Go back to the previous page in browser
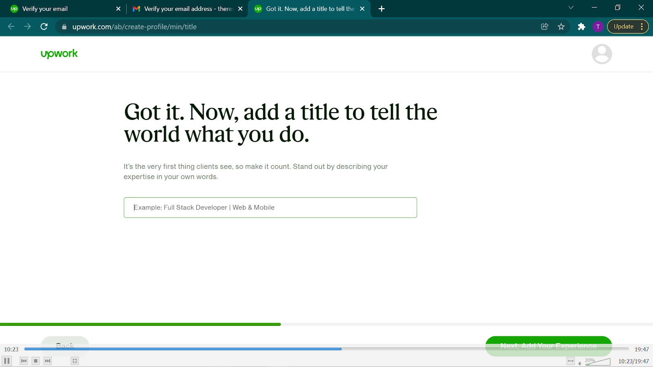The width and height of the screenshot is (653, 367). 11,27
